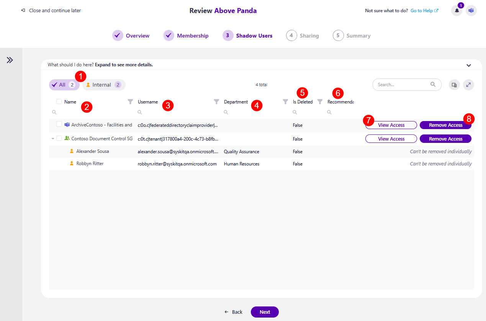486x321 pixels.
Task: Open the filter funnel on Is Deleted column
Action: [320, 102]
